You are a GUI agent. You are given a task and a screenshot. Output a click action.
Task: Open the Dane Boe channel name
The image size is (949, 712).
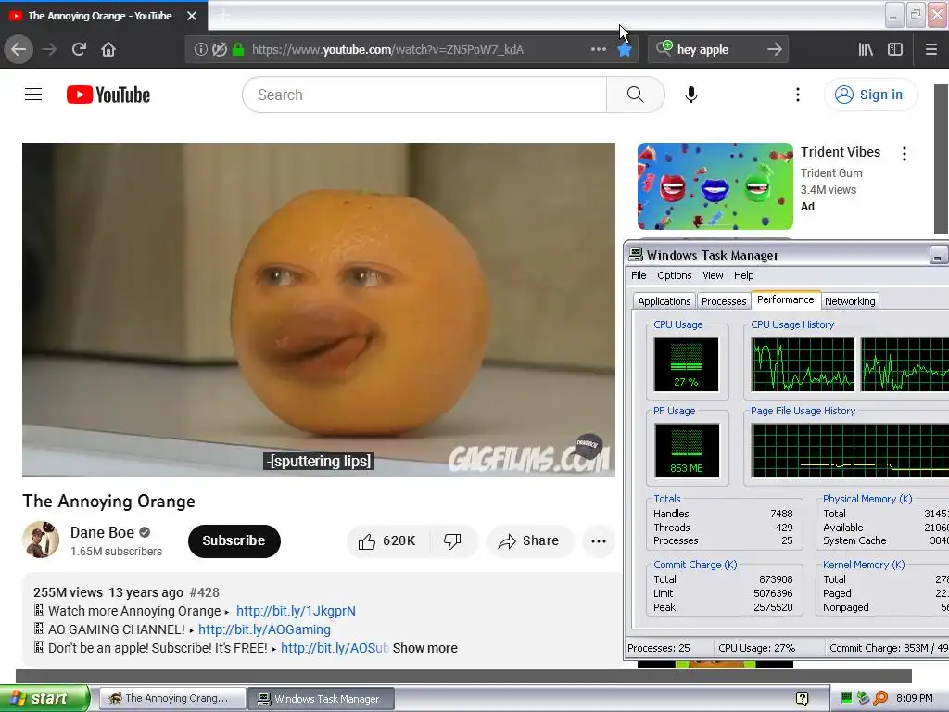(x=102, y=532)
